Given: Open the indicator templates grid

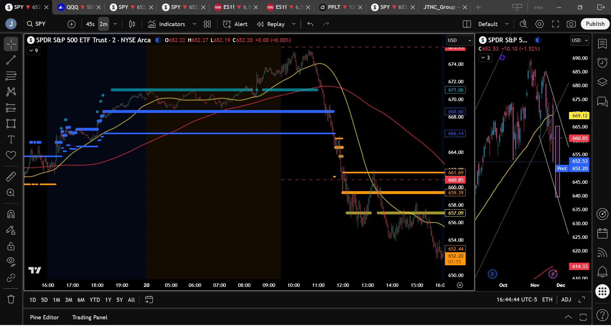Looking at the screenshot, I should pos(207,24).
